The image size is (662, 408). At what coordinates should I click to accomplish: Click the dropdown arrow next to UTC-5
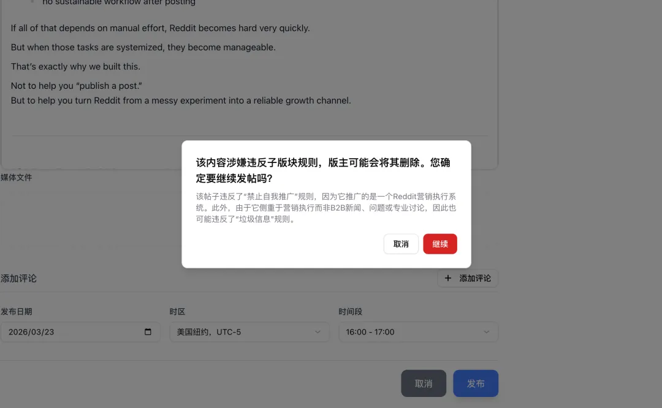[318, 331]
